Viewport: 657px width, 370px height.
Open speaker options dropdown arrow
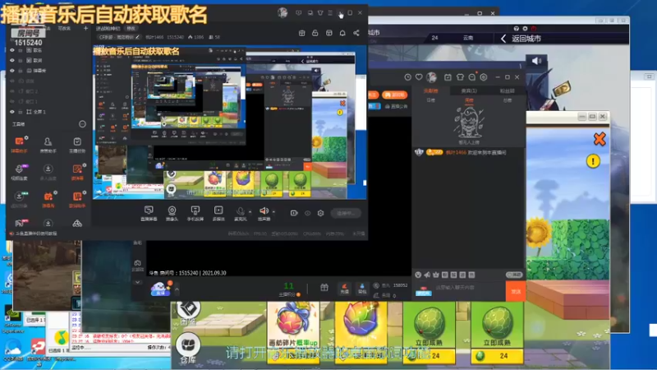click(273, 212)
